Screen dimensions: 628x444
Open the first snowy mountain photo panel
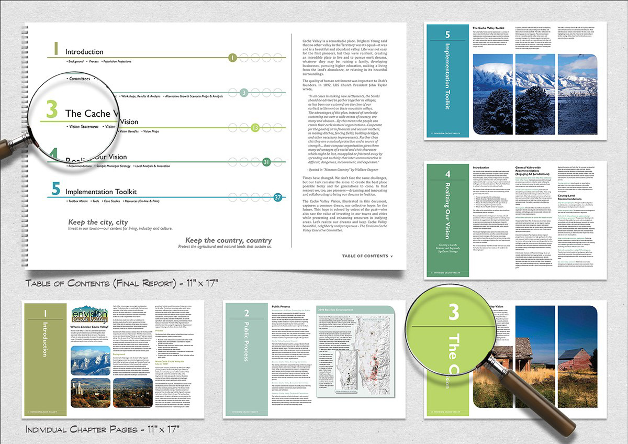click(x=492, y=93)
